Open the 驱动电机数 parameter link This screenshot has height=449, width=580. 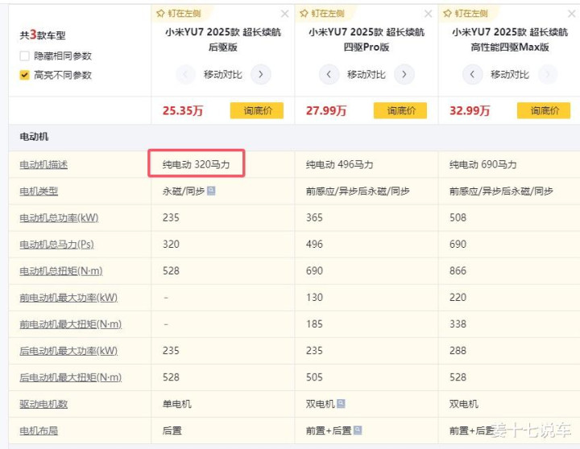point(43,404)
